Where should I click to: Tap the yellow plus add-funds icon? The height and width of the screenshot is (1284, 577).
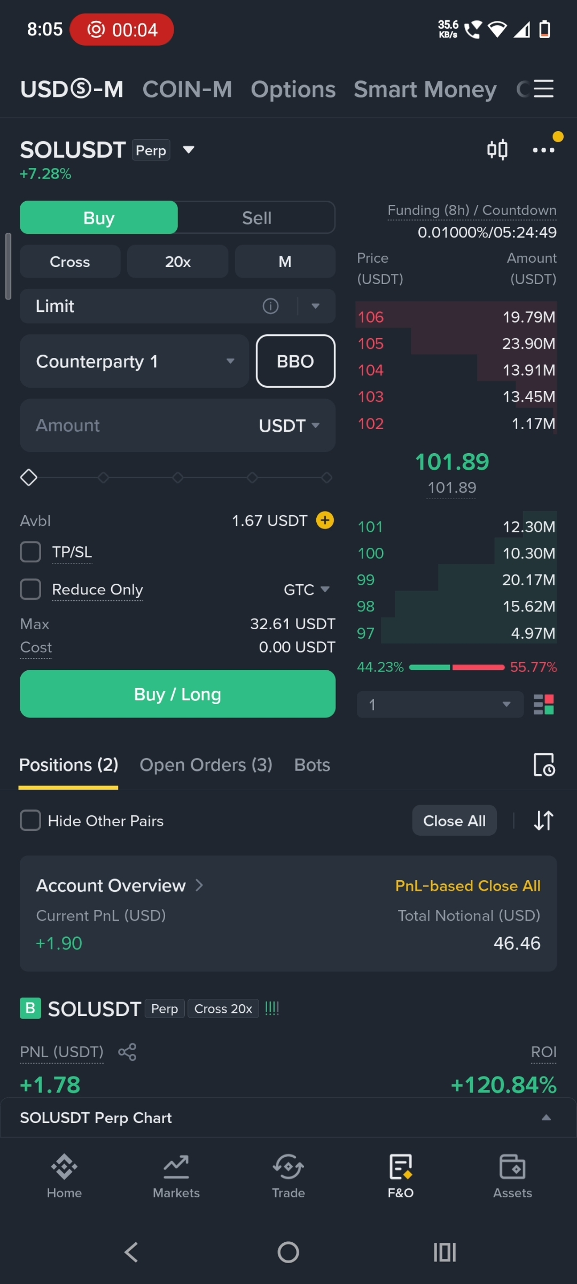click(325, 520)
